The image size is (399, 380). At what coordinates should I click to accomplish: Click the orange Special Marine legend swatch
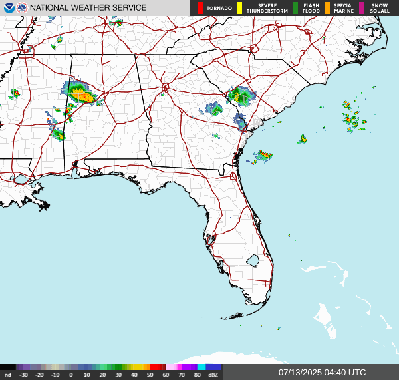coord(327,8)
